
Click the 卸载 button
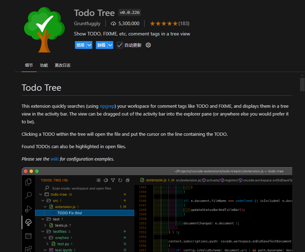102,45
